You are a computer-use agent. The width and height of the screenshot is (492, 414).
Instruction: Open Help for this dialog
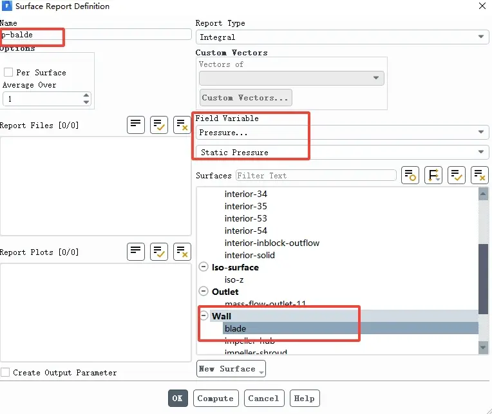click(305, 398)
